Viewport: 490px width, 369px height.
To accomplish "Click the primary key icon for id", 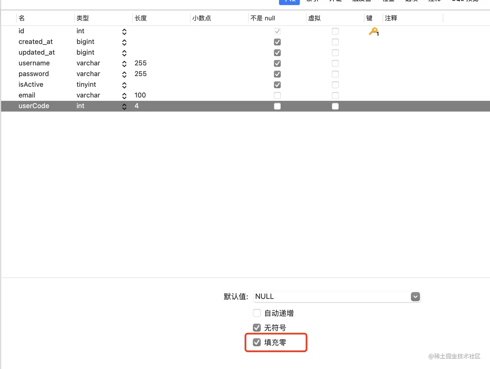I will coord(374,31).
